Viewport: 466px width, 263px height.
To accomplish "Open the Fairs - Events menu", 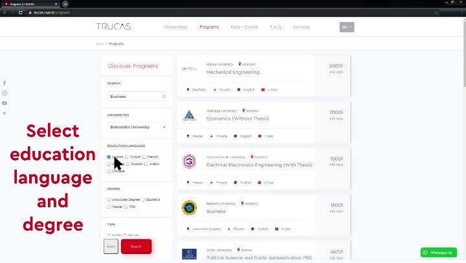I will 244,27.
